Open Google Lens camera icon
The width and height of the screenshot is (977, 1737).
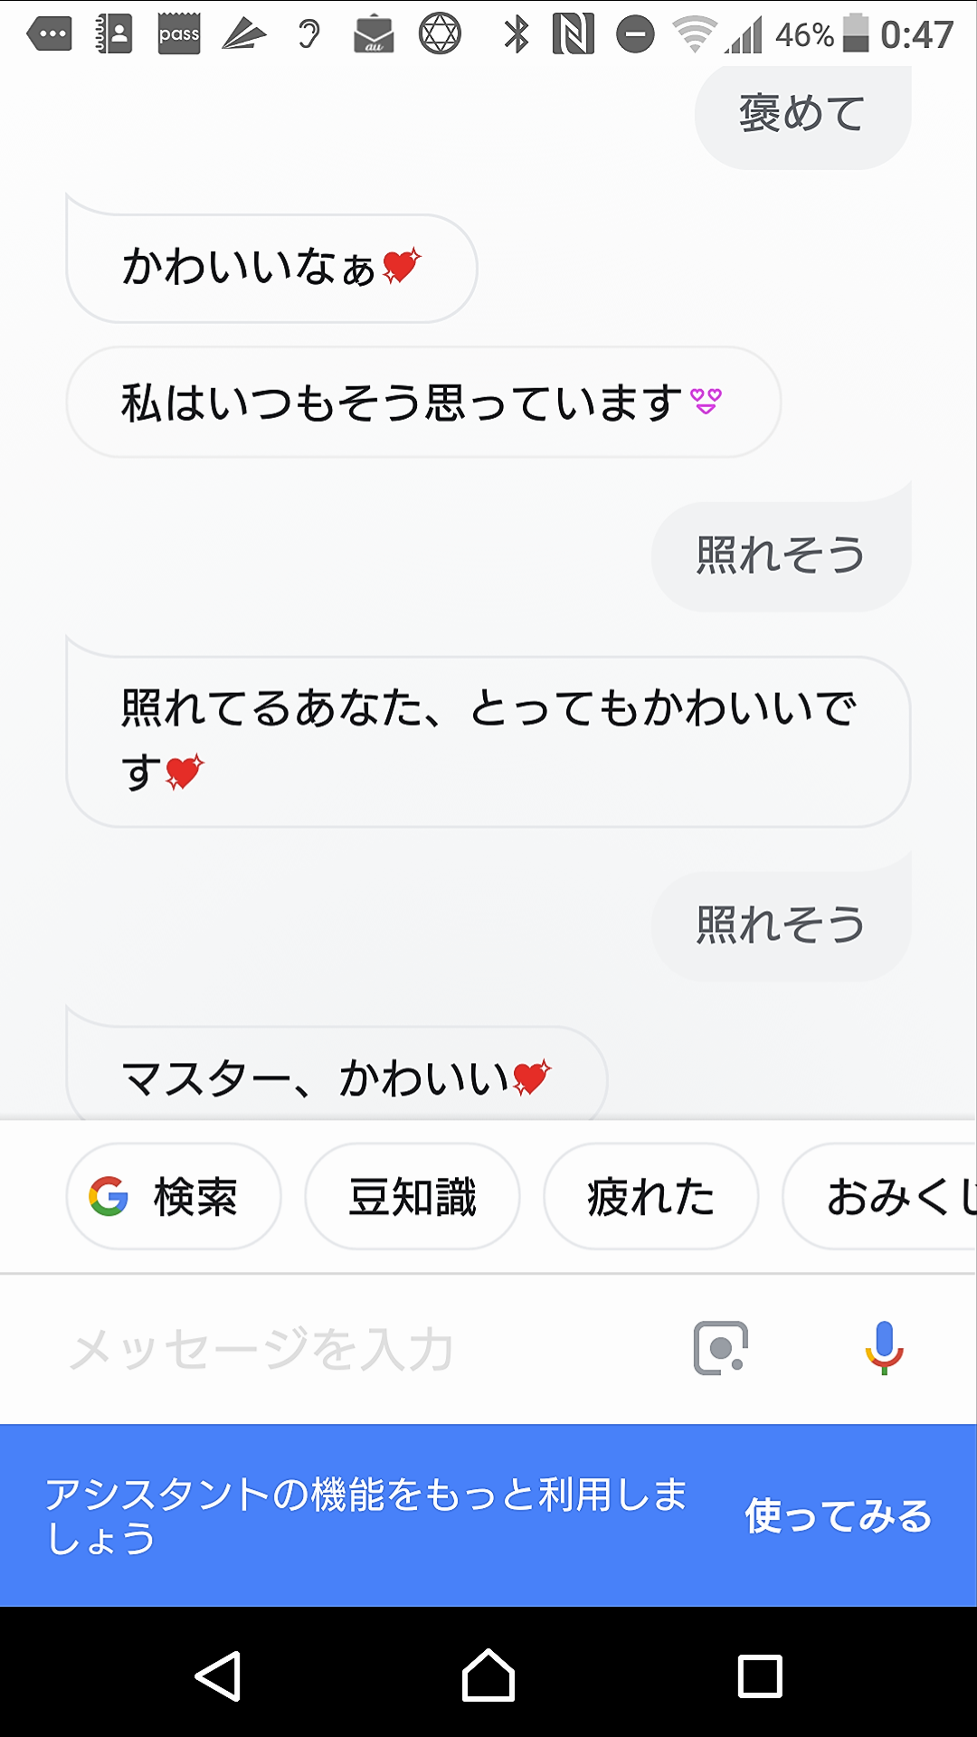click(x=720, y=1348)
